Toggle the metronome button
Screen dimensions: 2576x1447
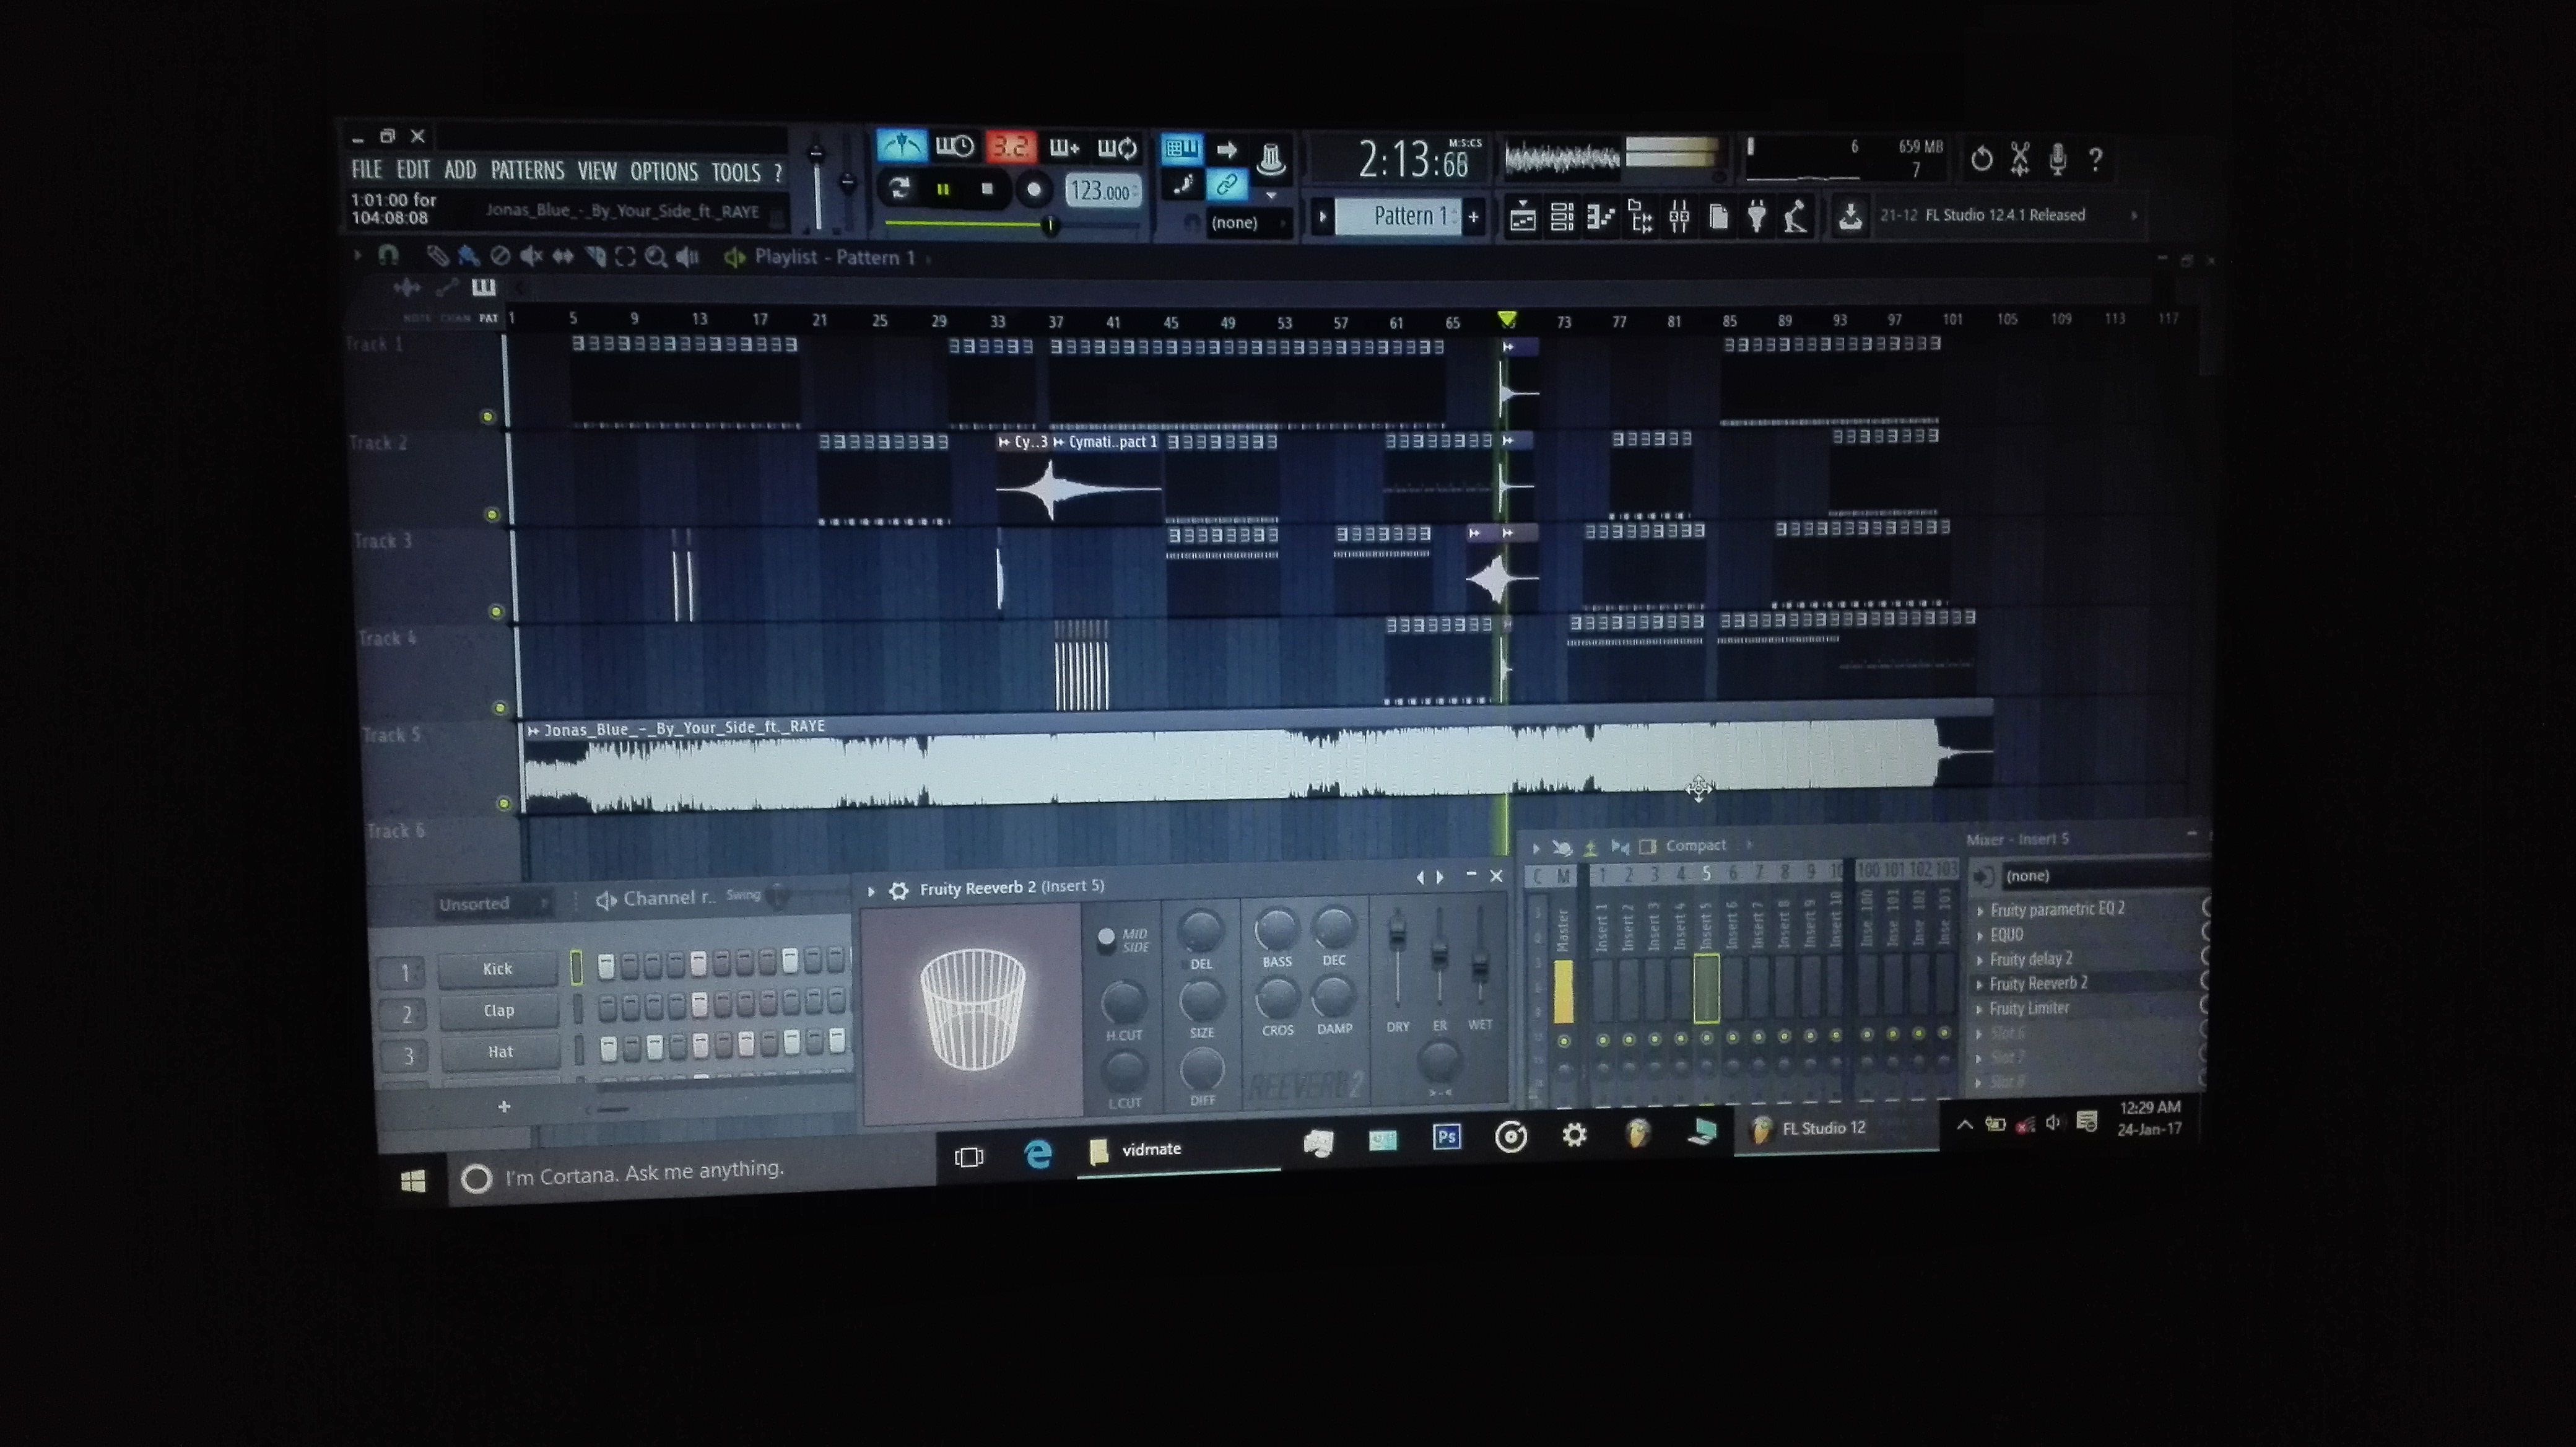(x=902, y=147)
